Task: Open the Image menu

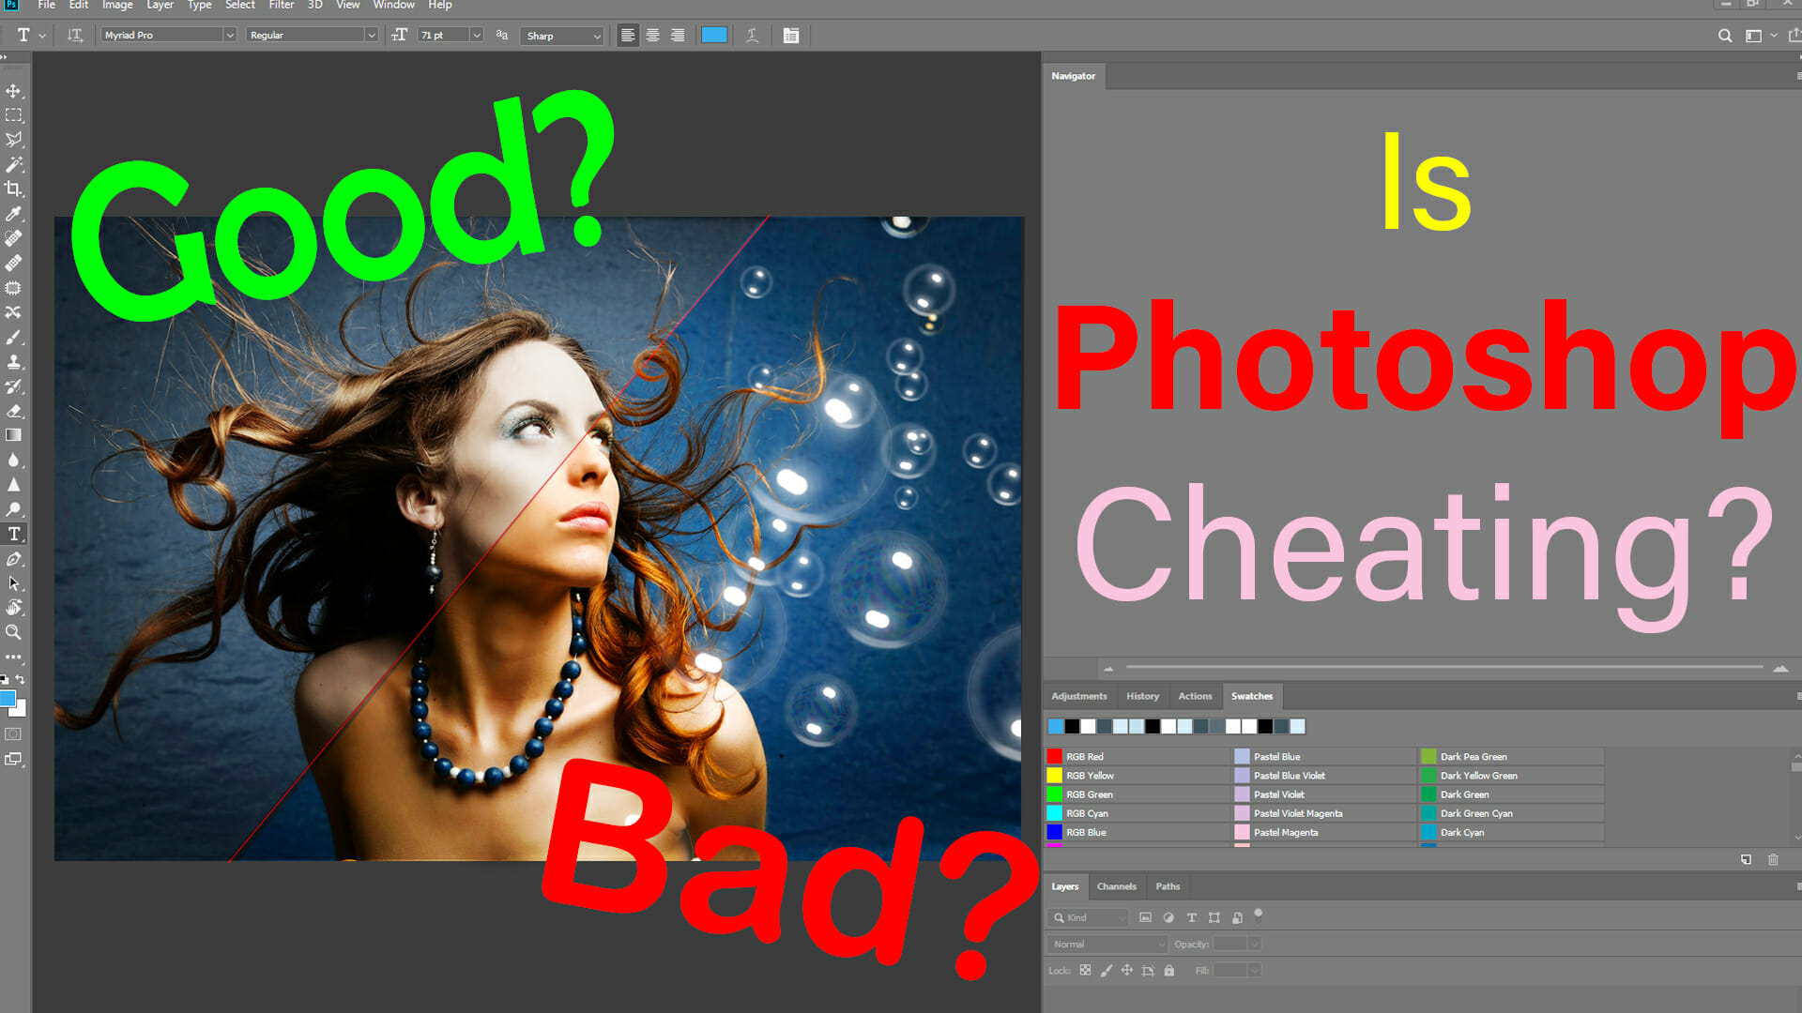Action: pyautogui.click(x=117, y=6)
